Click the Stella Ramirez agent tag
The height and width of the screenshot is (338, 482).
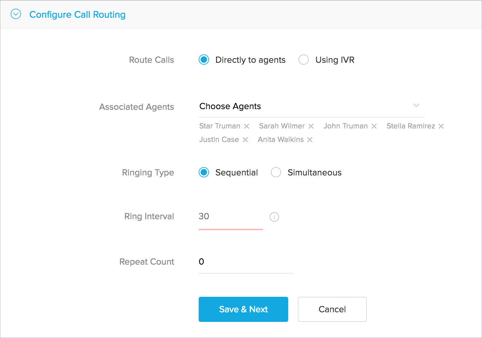(x=411, y=126)
